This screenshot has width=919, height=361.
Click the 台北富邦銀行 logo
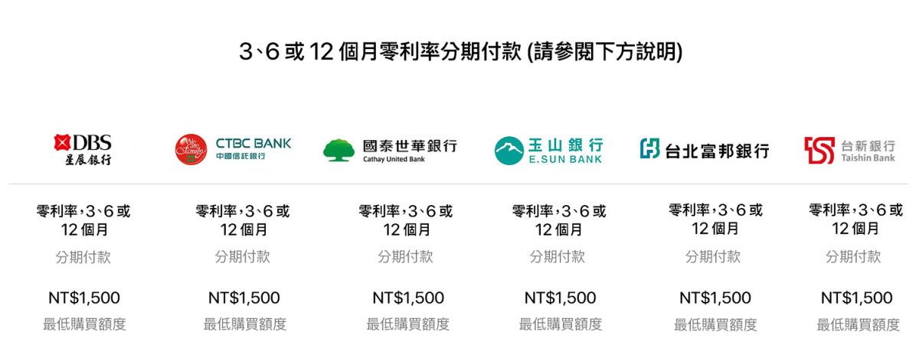(x=705, y=150)
